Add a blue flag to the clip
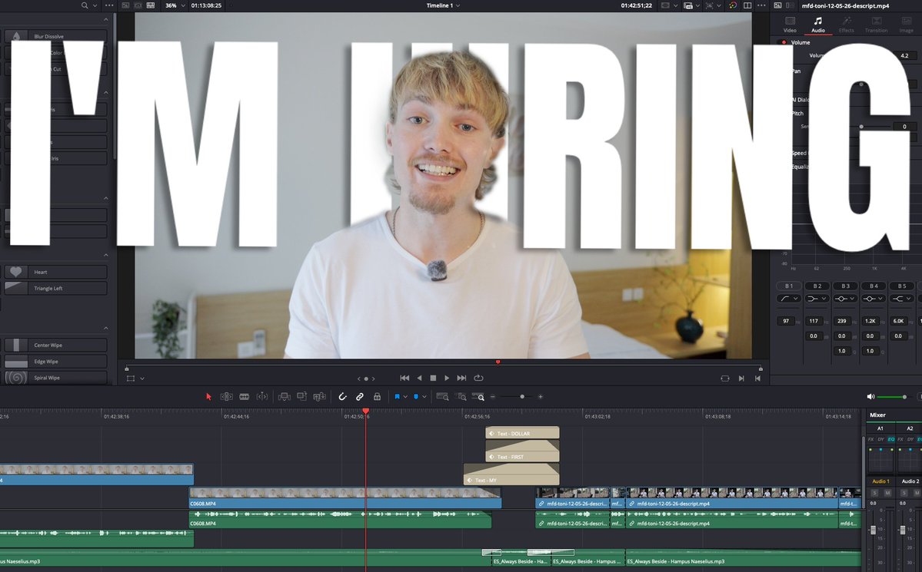This screenshot has width=922, height=572. click(397, 397)
